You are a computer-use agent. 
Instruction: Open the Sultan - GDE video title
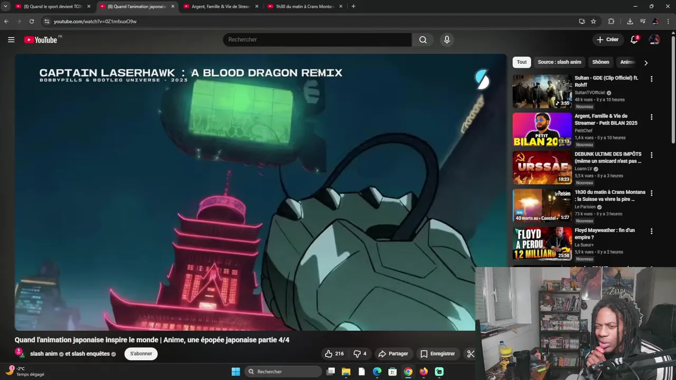[606, 81]
